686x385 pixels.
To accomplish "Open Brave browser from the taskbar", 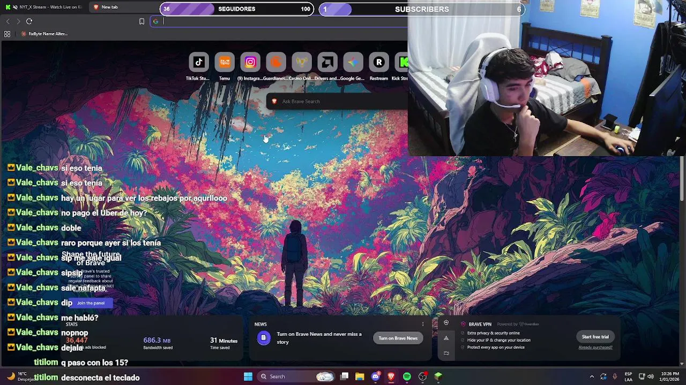I will (x=391, y=376).
